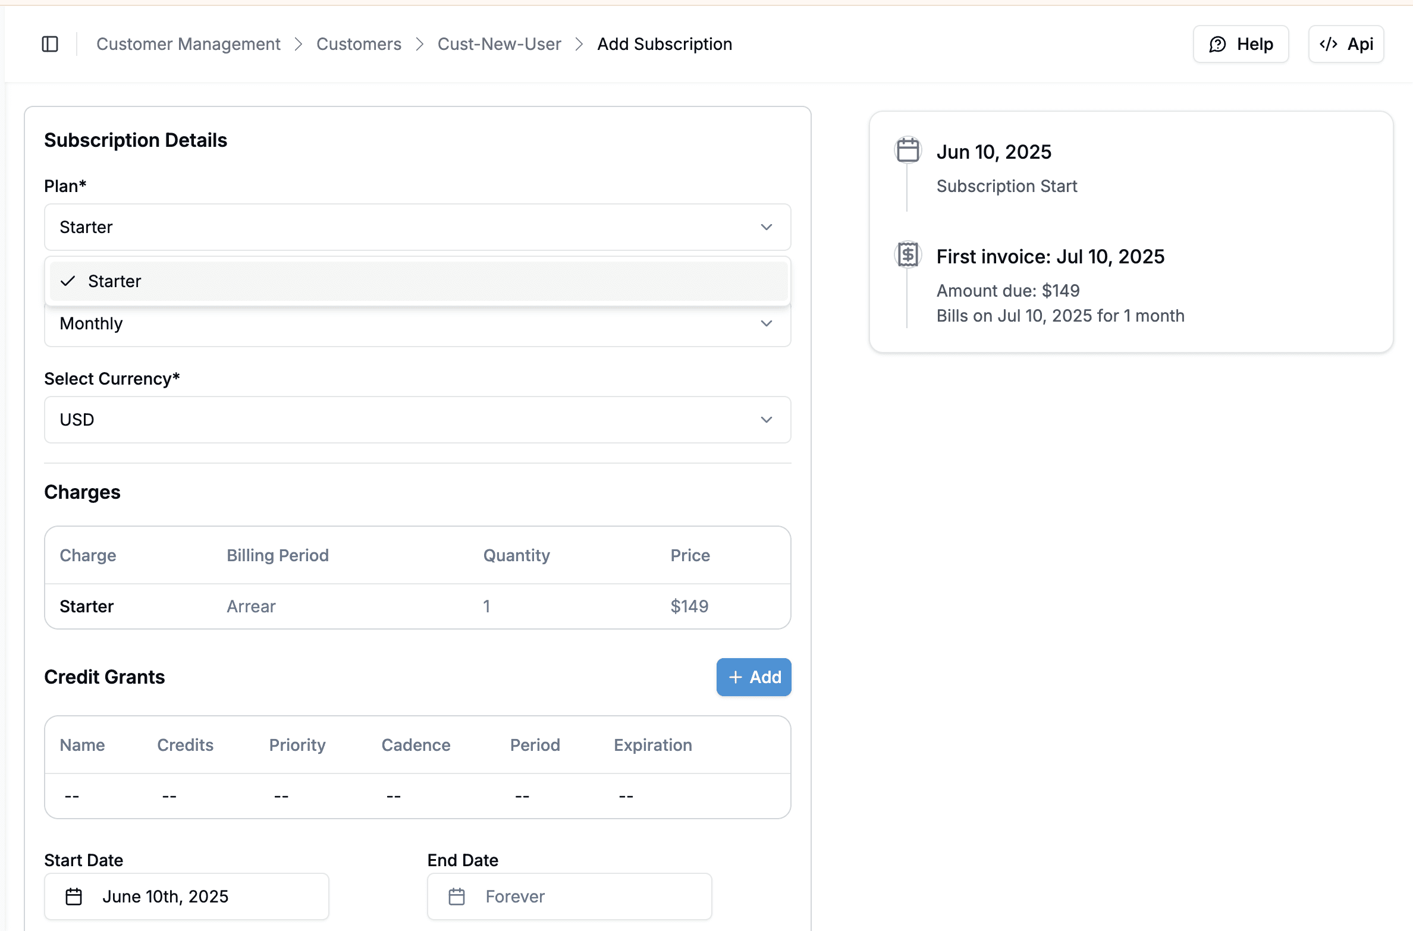Click the Cadence column header
The height and width of the screenshot is (931, 1413).
click(x=416, y=745)
